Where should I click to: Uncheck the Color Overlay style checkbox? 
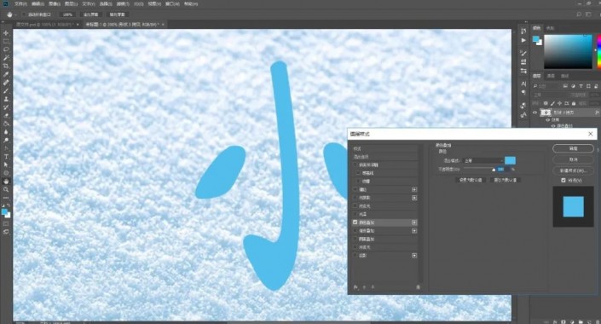[355, 223]
